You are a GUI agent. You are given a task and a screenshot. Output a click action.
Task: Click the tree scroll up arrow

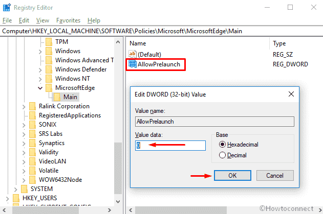tap(118, 42)
